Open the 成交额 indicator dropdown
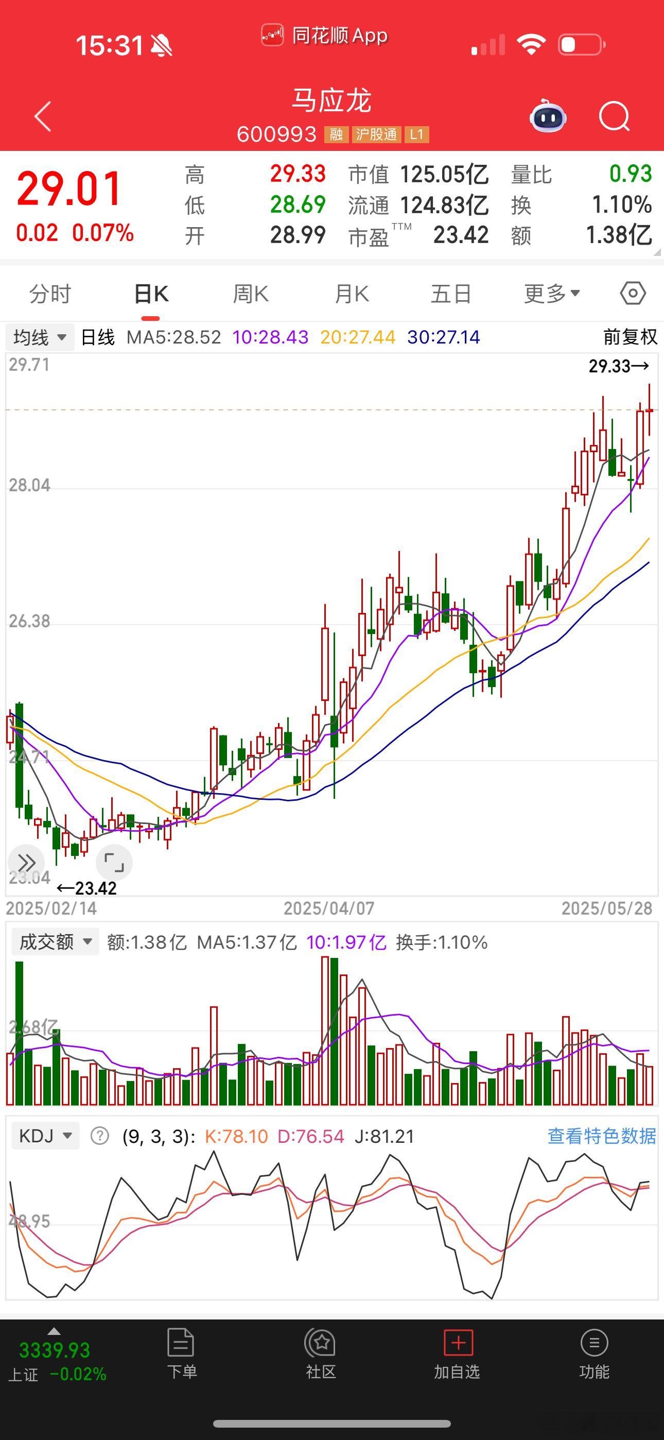 pyautogui.click(x=56, y=942)
